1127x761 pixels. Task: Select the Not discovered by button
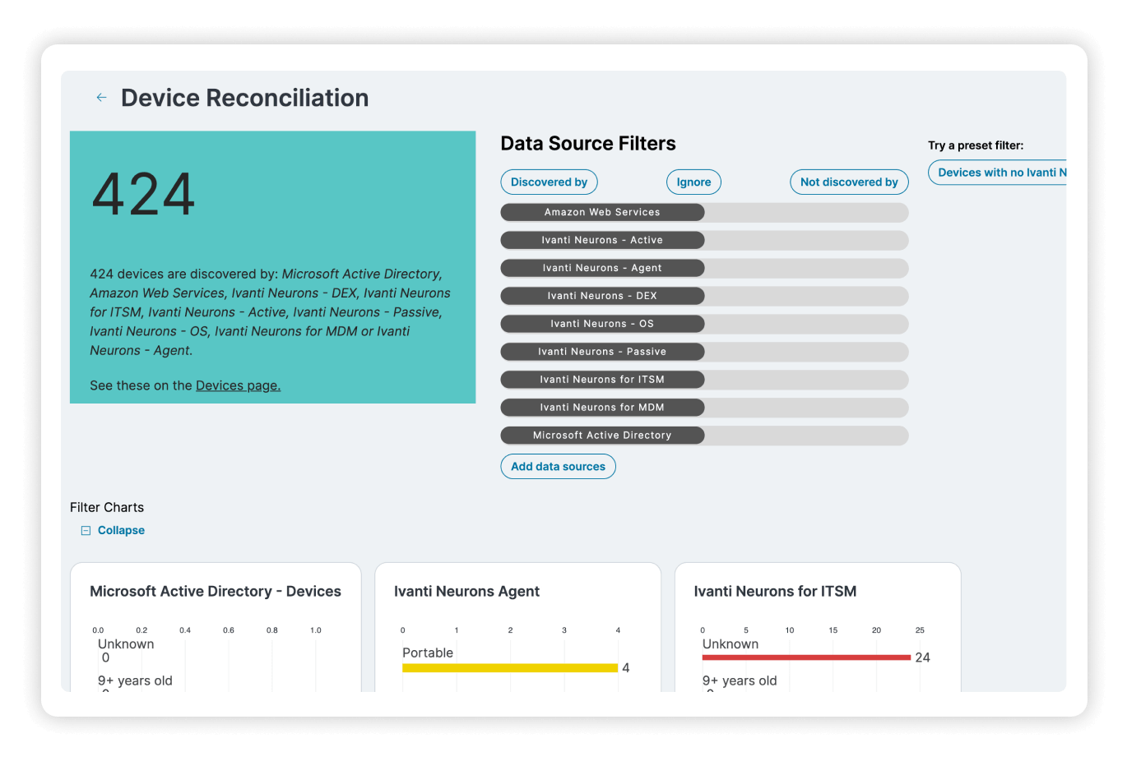(x=849, y=182)
